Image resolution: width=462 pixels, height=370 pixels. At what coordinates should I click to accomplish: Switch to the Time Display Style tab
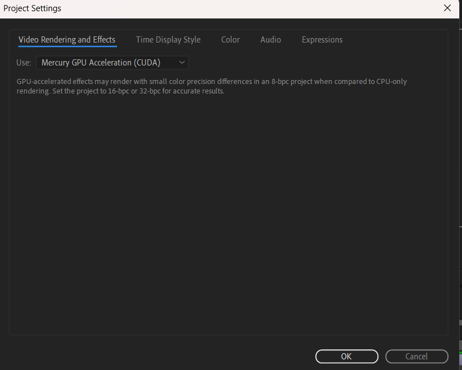click(x=168, y=39)
